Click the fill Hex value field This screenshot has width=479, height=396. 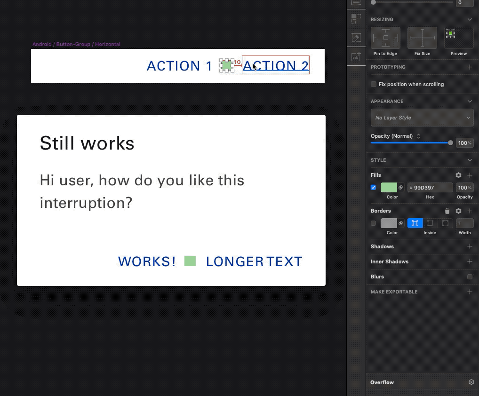[x=431, y=188]
